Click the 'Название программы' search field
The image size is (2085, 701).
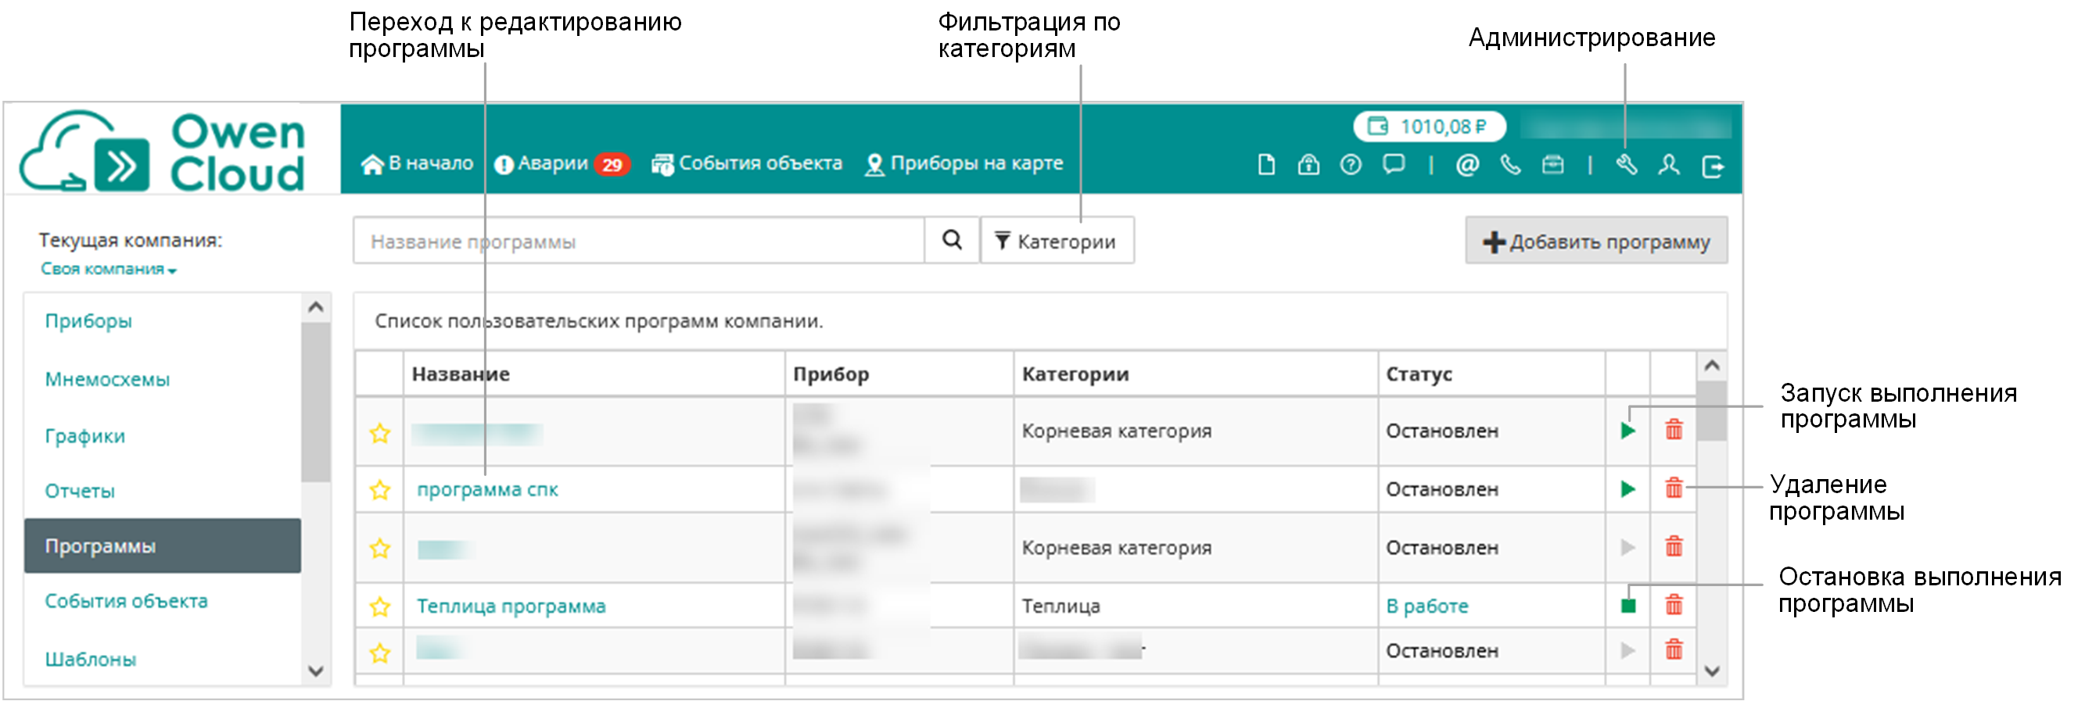coord(638,241)
